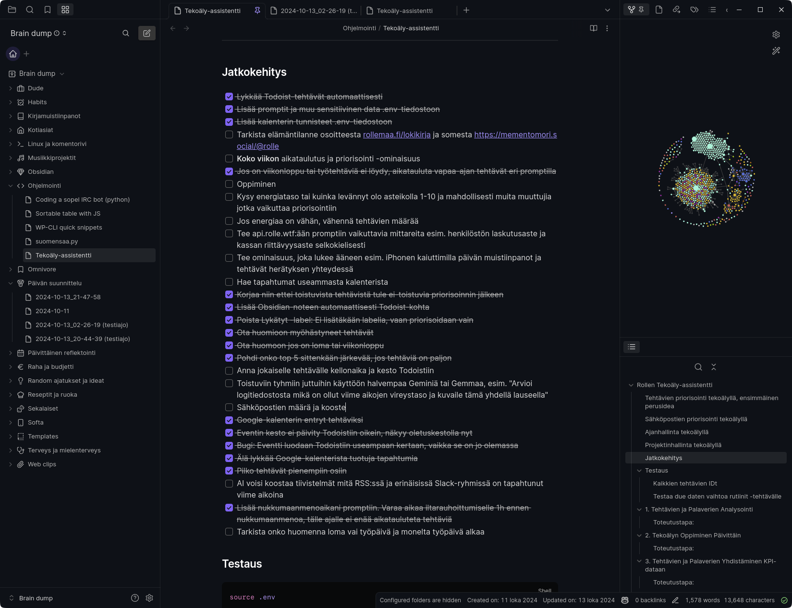Open the bookmarks icon in top bar
792x608 pixels.
(x=48, y=10)
